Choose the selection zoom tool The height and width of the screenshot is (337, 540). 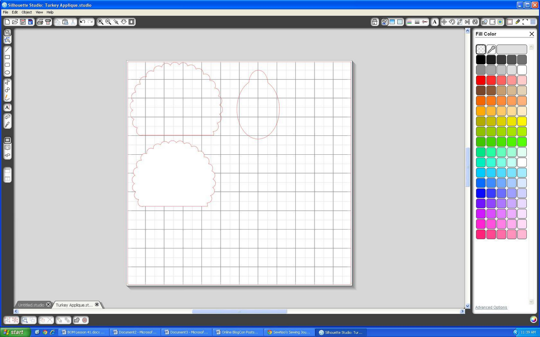pos(116,22)
